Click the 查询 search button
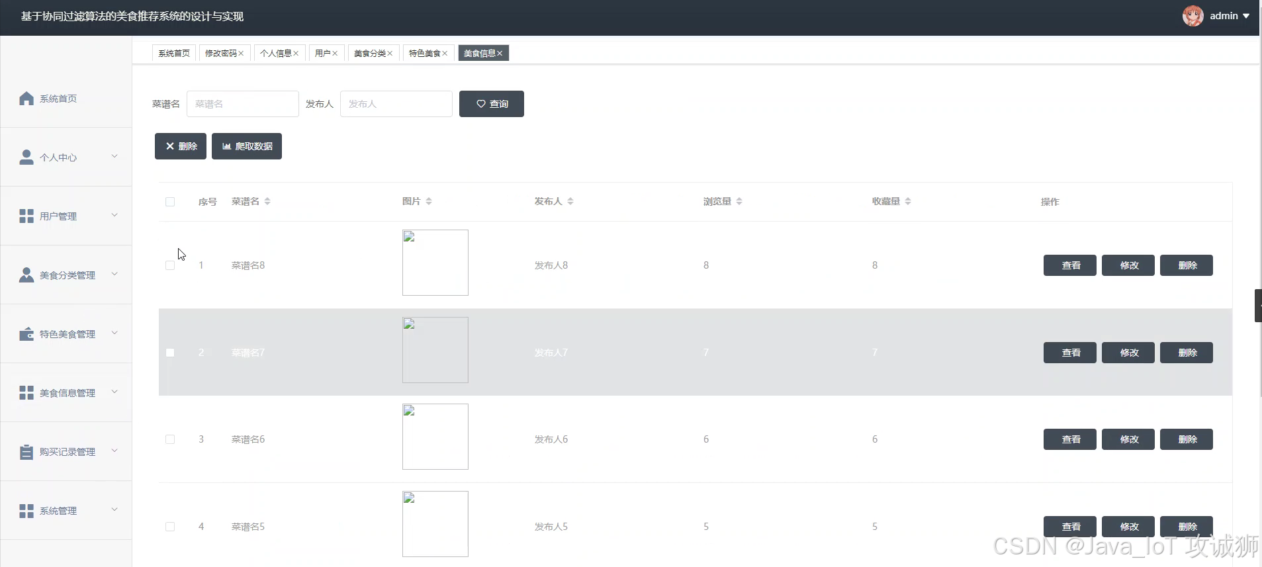 click(492, 104)
